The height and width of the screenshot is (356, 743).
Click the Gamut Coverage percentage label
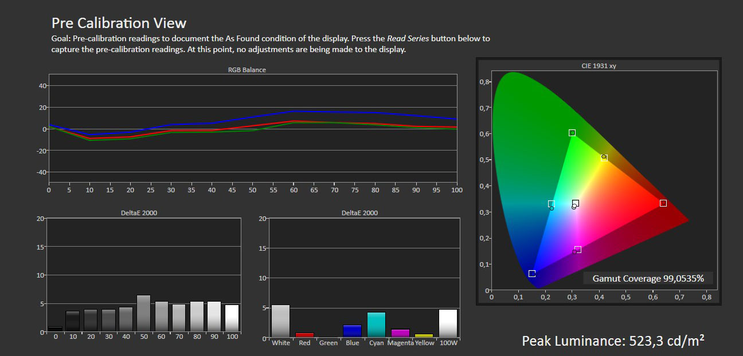pos(648,278)
